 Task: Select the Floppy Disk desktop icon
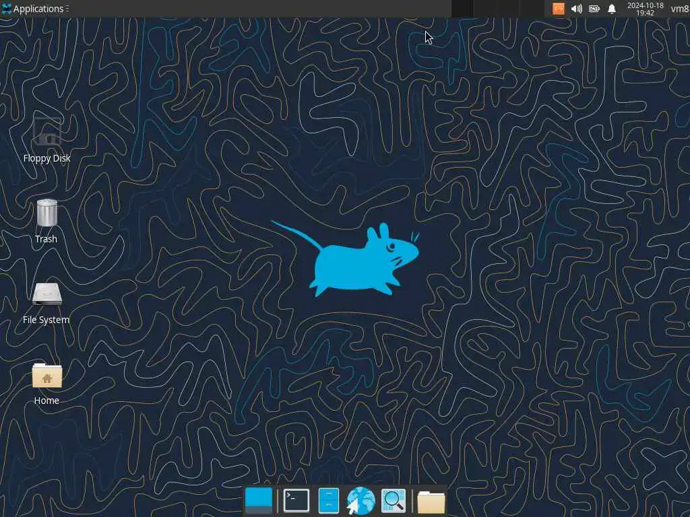pyautogui.click(x=46, y=132)
